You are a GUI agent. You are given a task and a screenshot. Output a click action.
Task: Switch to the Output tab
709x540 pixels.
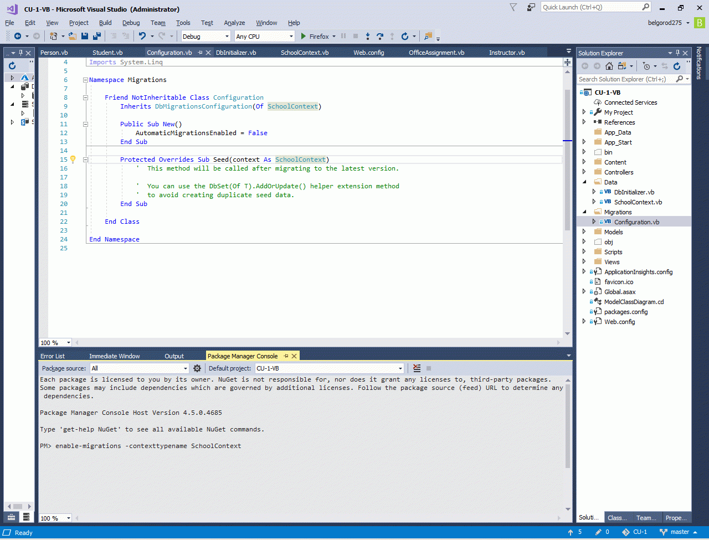point(174,356)
